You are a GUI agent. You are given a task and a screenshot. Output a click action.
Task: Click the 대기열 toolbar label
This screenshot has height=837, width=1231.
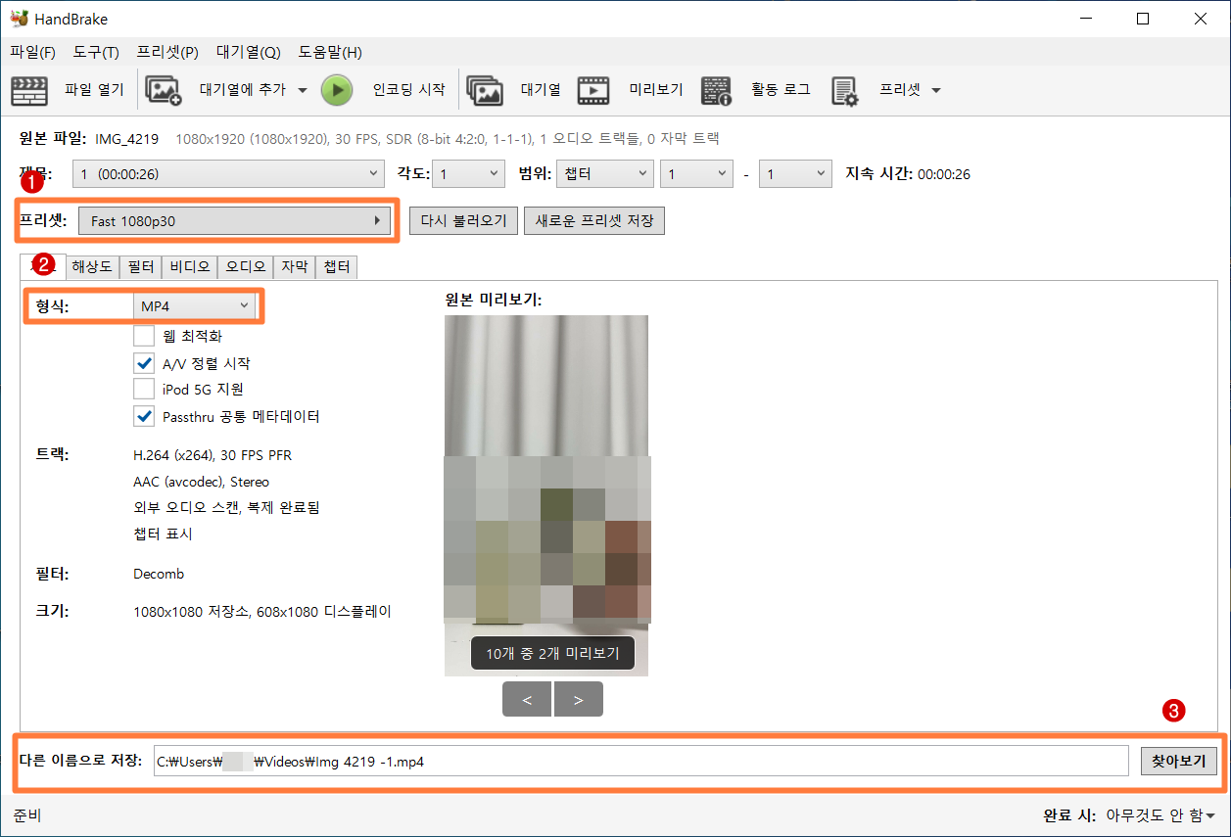click(541, 90)
